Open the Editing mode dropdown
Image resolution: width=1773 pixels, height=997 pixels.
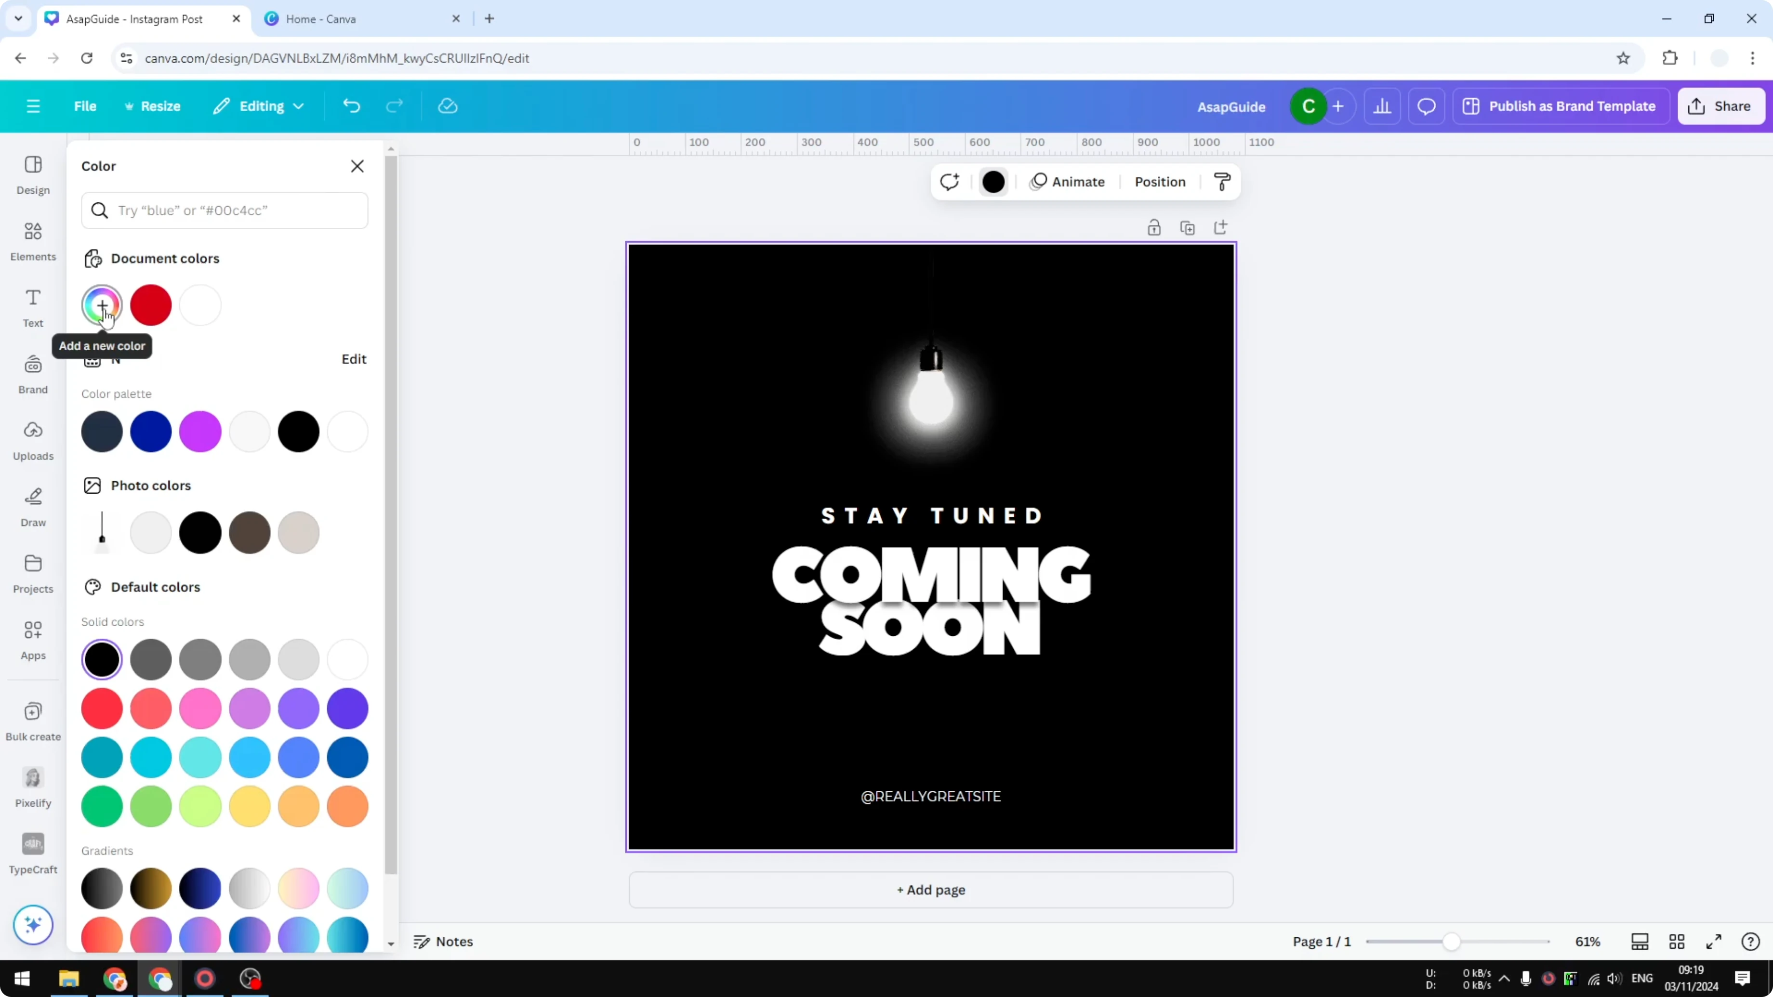(x=259, y=106)
